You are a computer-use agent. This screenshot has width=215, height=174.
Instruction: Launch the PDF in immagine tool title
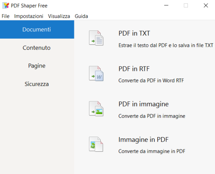(x=144, y=104)
